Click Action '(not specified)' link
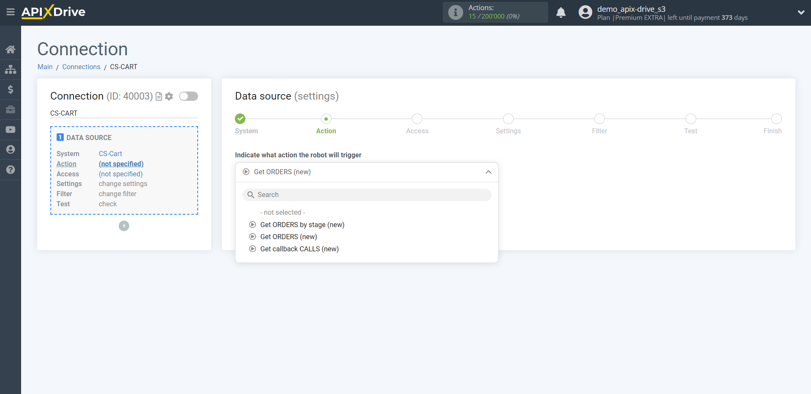The image size is (811, 394). (x=121, y=164)
